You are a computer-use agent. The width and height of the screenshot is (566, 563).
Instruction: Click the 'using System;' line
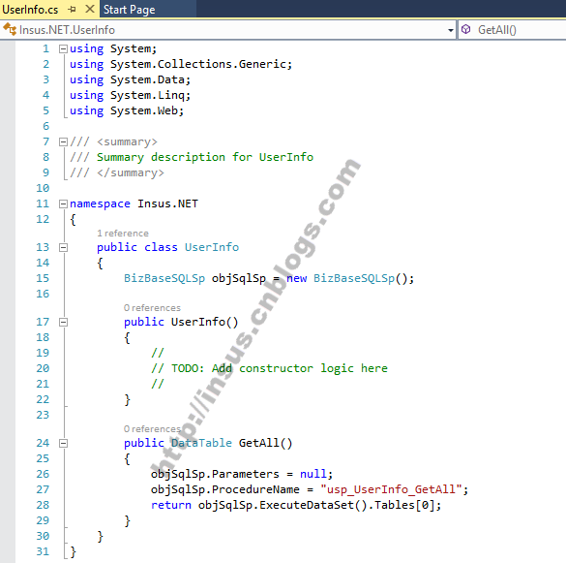[x=113, y=48]
